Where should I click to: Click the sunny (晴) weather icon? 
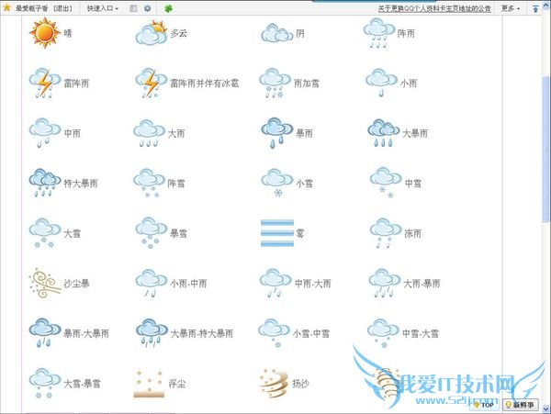pos(45,33)
